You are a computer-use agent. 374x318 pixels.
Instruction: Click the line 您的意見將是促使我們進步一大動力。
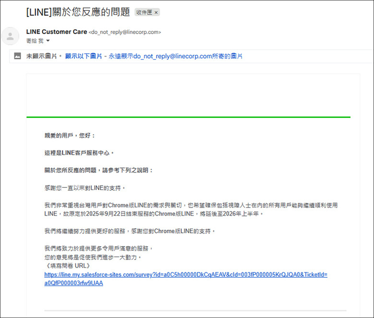coord(93,257)
